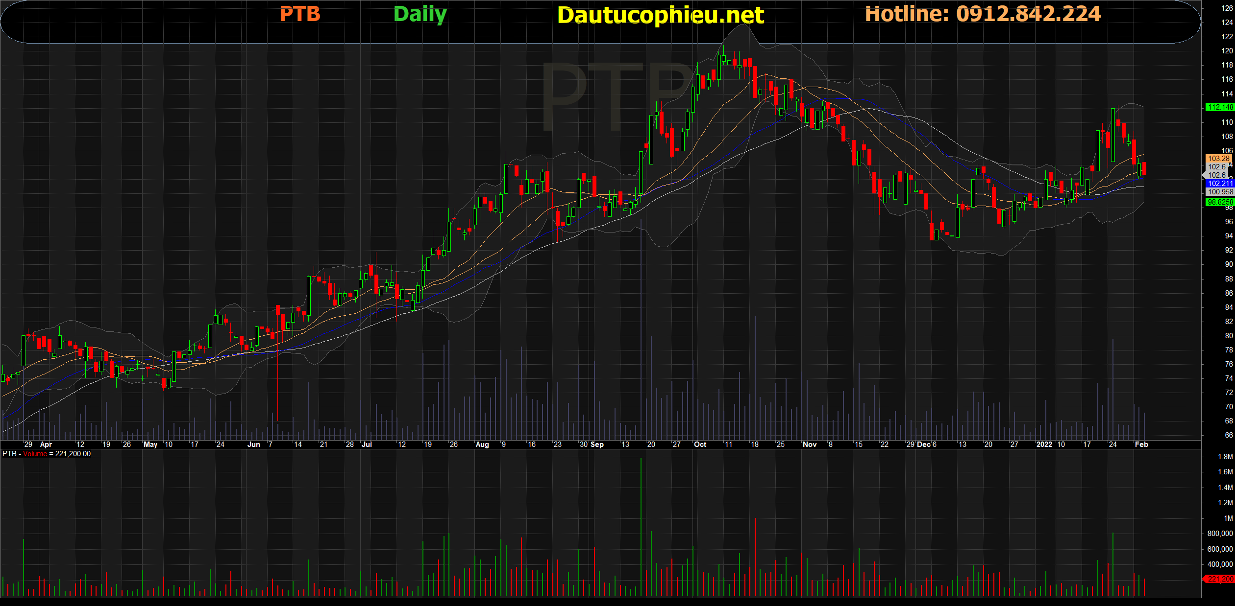Click the Feb marker on date axis
This screenshot has width=1235, height=606.
pyautogui.click(x=1141, y=444)
